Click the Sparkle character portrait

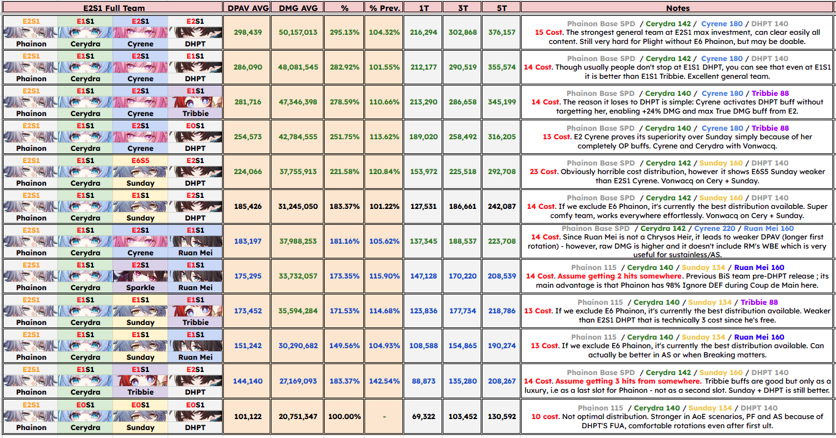click(x=140, y=276)
